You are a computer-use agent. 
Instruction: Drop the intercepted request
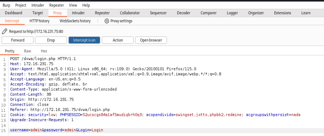pyautogui.click(x=51, y=40)
